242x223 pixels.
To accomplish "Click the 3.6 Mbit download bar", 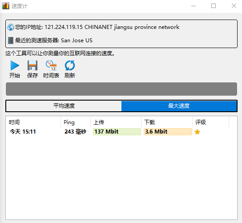I will pos(168,132).
